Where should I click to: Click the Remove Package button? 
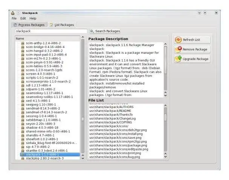pos(192,49)
